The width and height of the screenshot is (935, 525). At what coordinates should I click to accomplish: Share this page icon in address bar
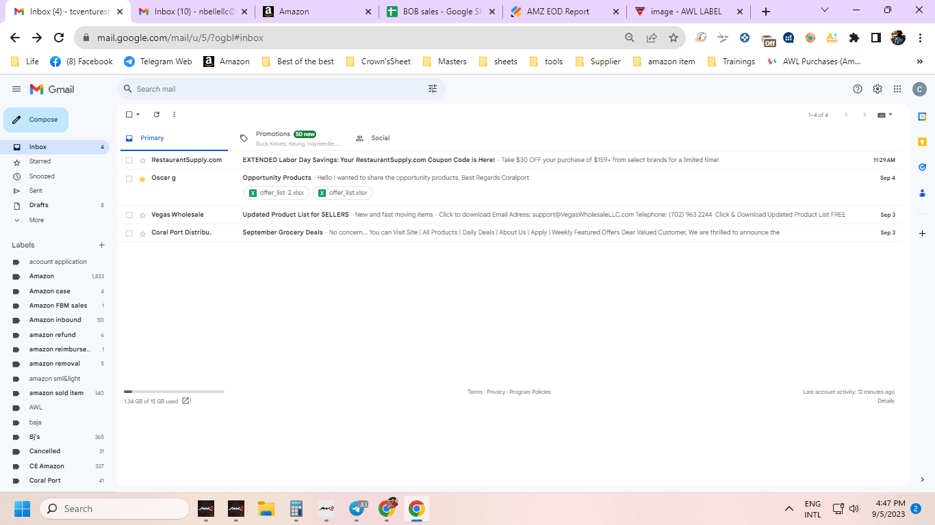coord(652,38)
